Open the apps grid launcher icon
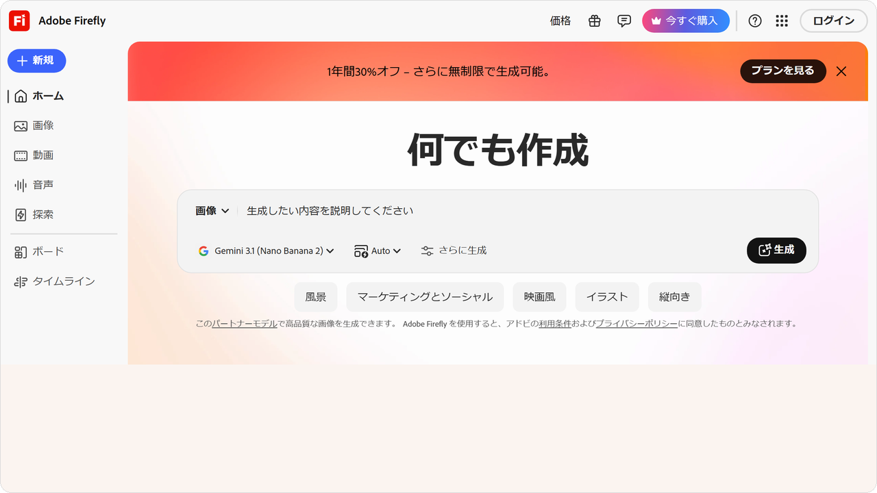Viewport: 877px width, 493px height. coord(782,21)
